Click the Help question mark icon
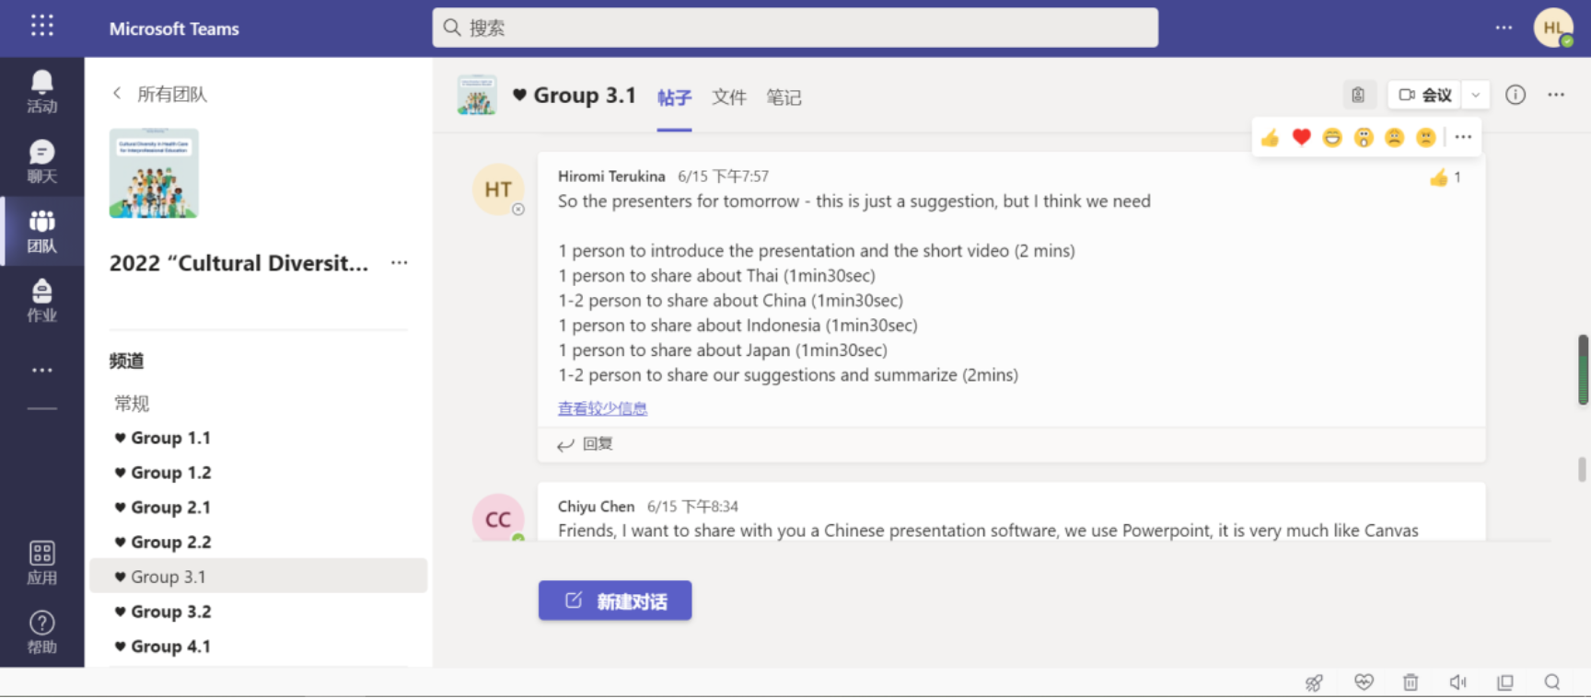Image resolution: width=1591 pixels, height=698 pixels. 41,632
